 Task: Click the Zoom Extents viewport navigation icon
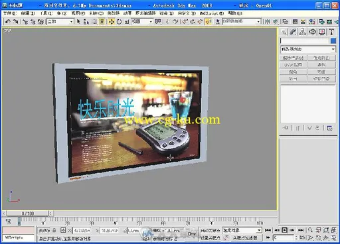[x=326, y=230]
